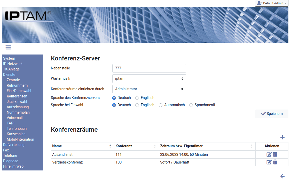
Task: Select Automatisch for dial-in language
Action: tap(161, 105)
